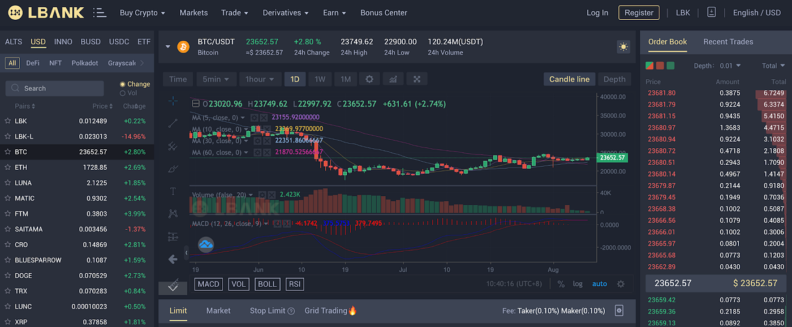The width and height of the screenshot is (792, 327).
Task: Open the Derivatives dropdown menu
Action: [286, 12]
